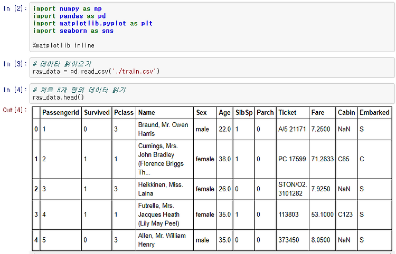Click row index 4 of the table
The width and height of the screenshot is (396, 254).
[x=36, y=240]
